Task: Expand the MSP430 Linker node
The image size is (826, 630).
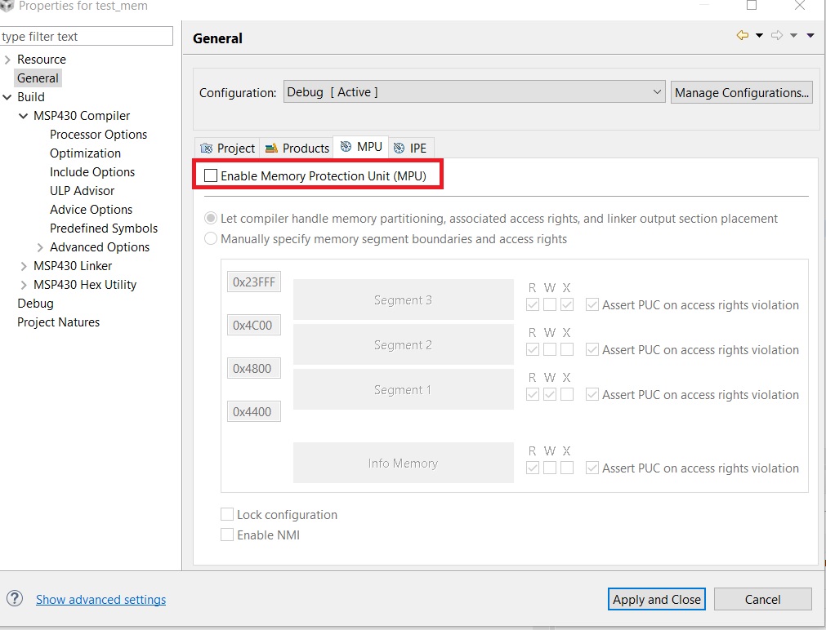Action: pos(24,266)
